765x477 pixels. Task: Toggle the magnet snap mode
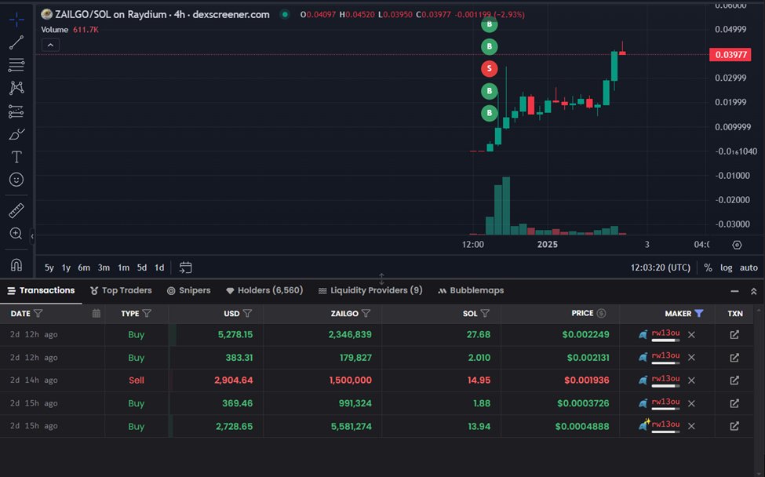(x=16, y=265)
